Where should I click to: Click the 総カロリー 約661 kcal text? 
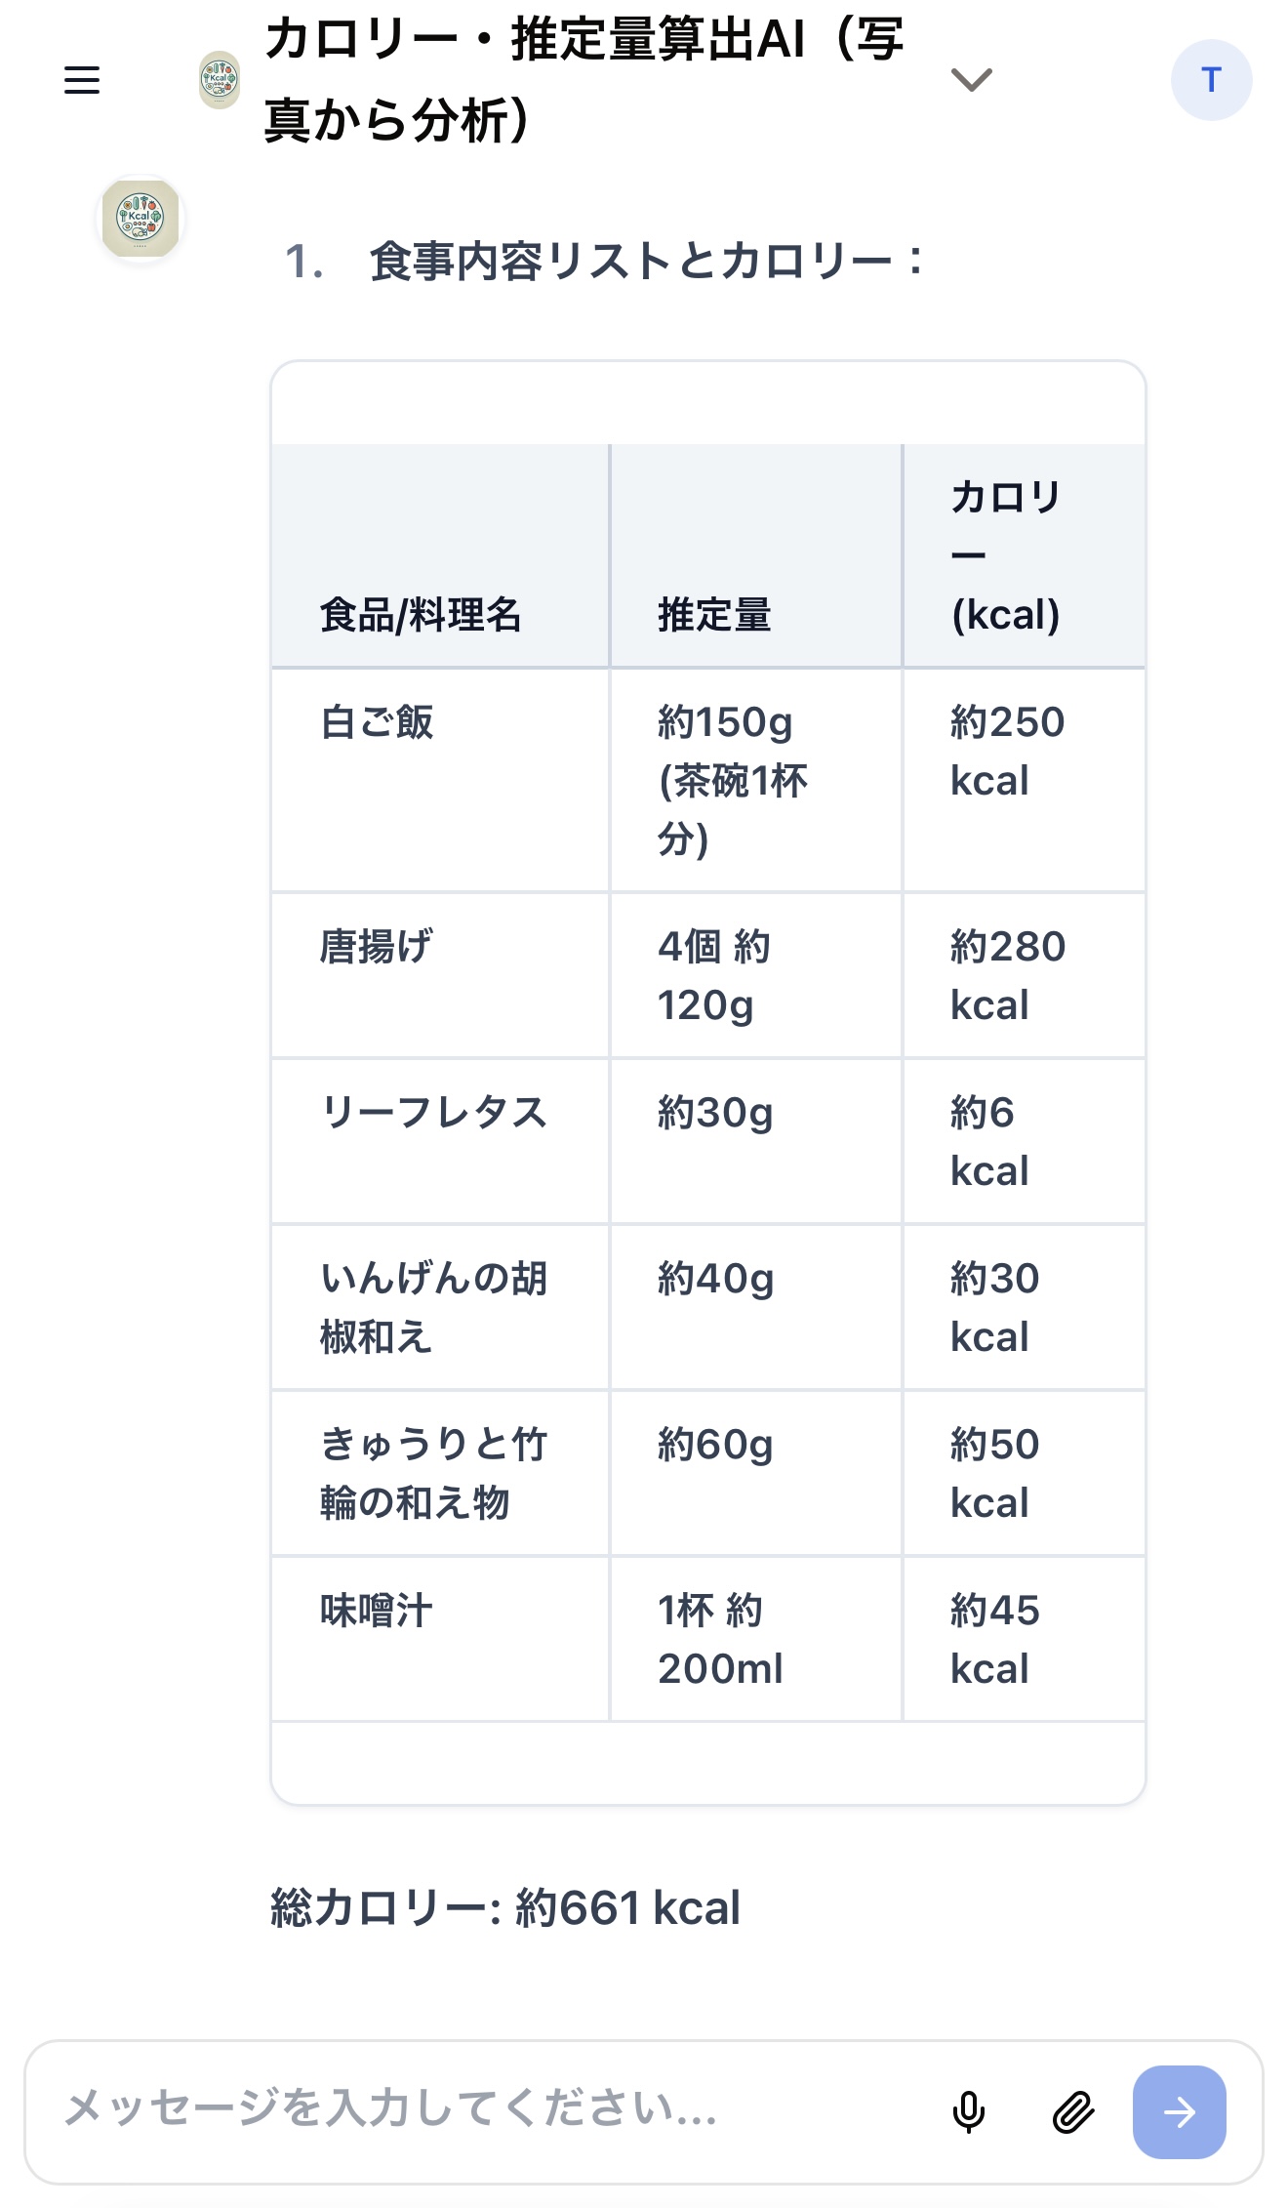pos(505,1908)
